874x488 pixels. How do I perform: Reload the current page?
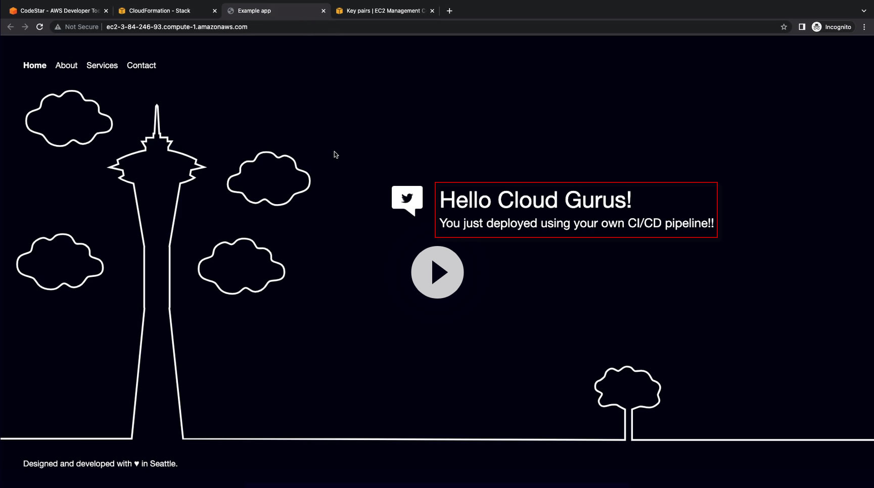click(39, 27)
